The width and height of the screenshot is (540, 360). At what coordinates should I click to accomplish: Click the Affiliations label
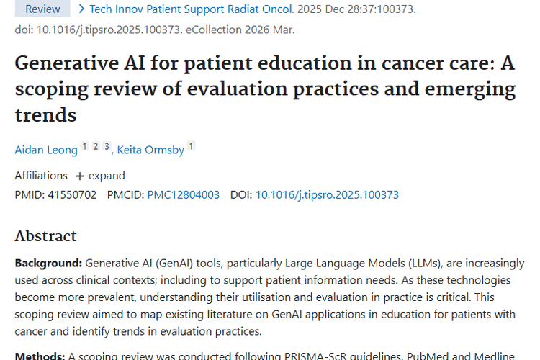tap(41, 176)
